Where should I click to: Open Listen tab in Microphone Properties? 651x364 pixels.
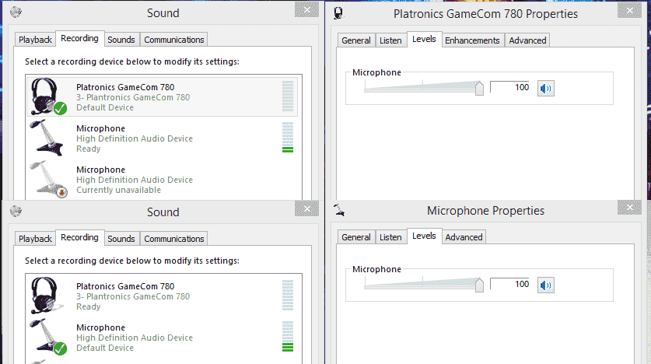coord(390,237)
